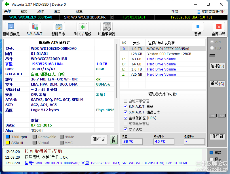
Task: Click the green 扩展 button
Action: 114,140
